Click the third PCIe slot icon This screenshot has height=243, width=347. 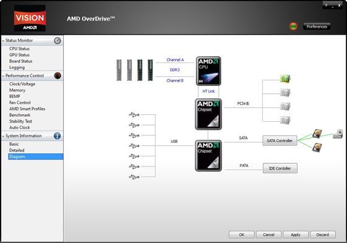285,106
